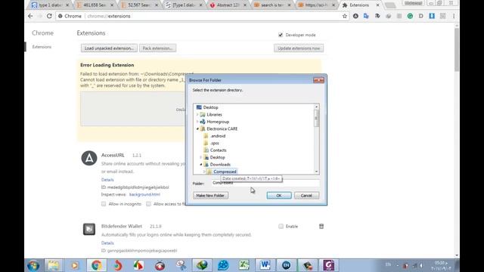484x272 pixels.
Task: Select the .android folder
Action: 217,136
